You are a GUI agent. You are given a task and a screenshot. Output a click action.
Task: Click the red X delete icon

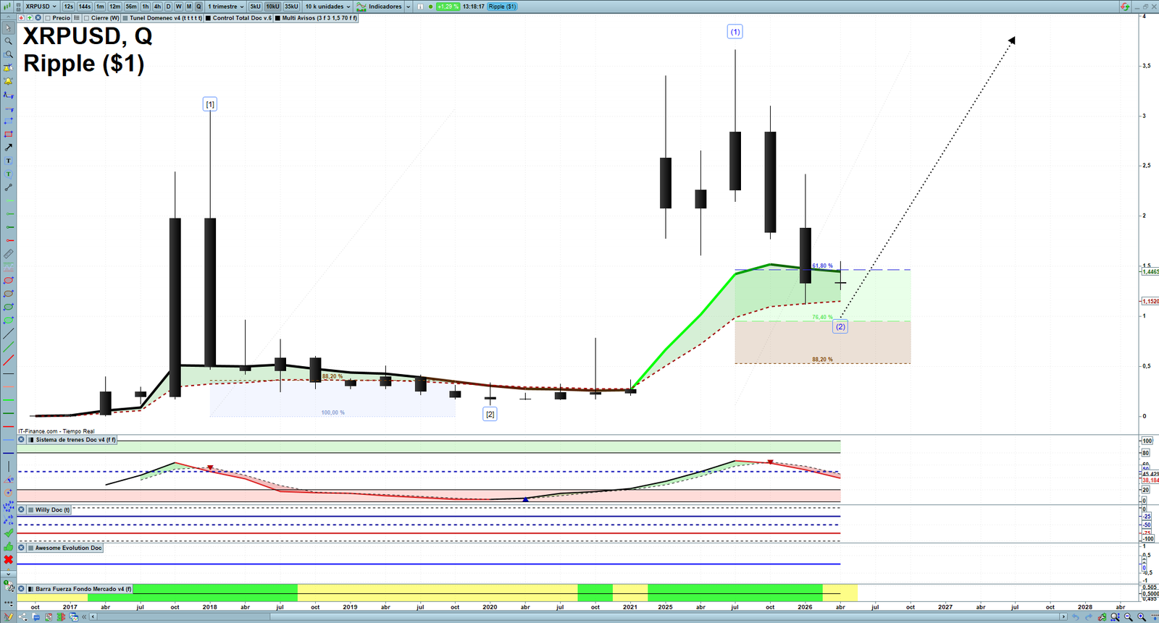[8, 559]
